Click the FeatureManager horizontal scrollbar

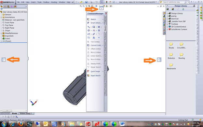pyautogui.click(x=13, y=111)
